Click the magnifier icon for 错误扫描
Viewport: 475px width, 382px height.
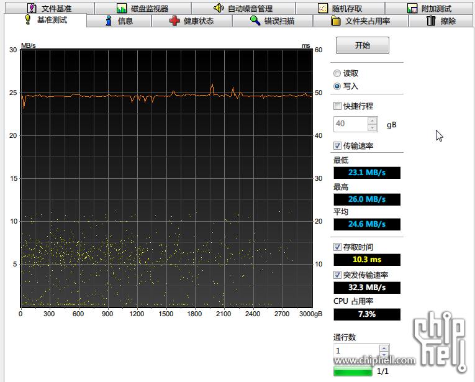pos(255,20)
